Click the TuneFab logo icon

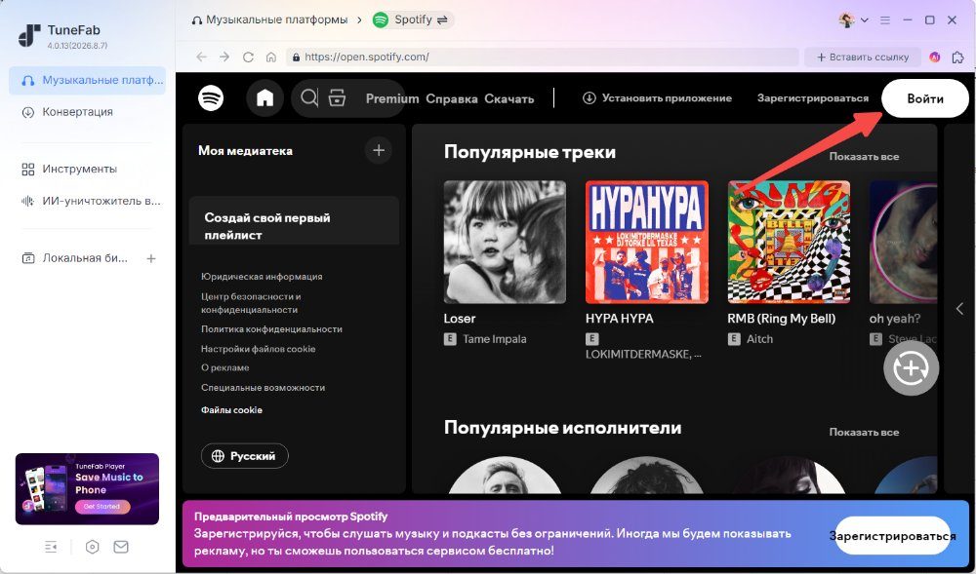(29, 35)
